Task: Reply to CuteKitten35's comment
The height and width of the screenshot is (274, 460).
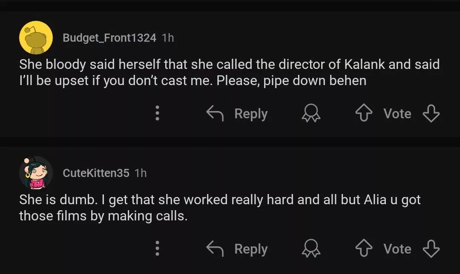Action: [250, 249]
